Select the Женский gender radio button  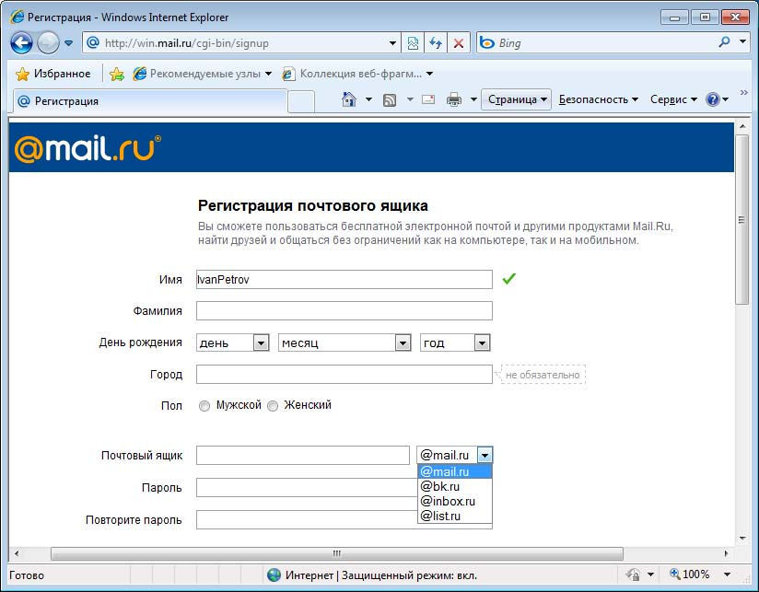273,405
